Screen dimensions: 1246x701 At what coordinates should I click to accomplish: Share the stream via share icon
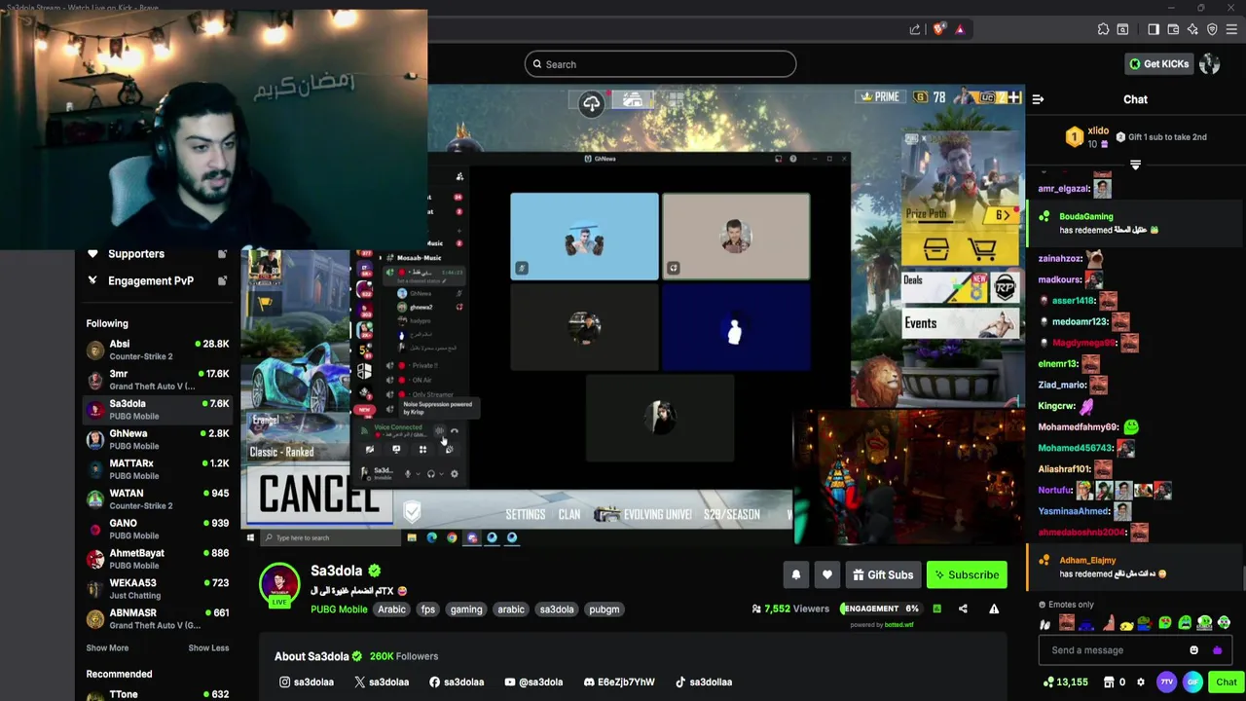tap(963, 609)
